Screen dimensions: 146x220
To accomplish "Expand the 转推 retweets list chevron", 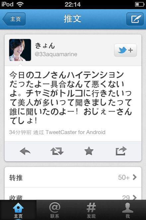I will pos(134,177).
